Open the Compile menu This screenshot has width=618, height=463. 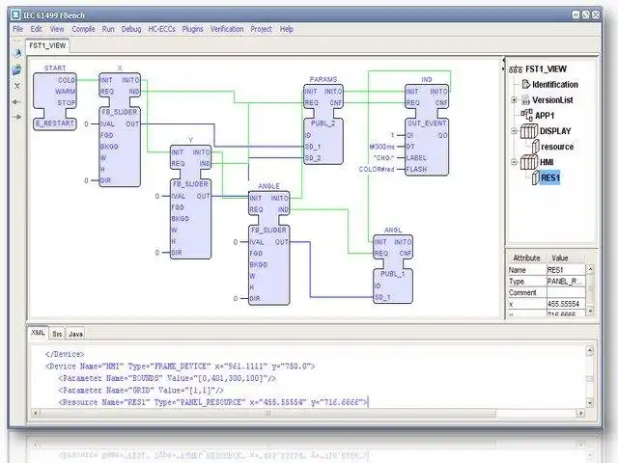(83, 29)
